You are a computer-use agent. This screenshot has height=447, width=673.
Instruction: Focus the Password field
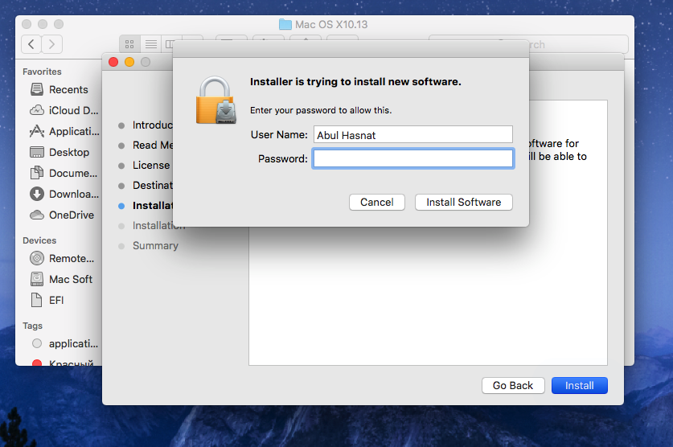coord(413,158)
